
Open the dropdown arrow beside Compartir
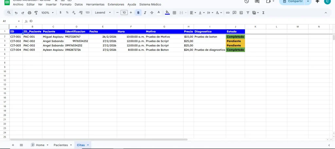click(308, 2)
